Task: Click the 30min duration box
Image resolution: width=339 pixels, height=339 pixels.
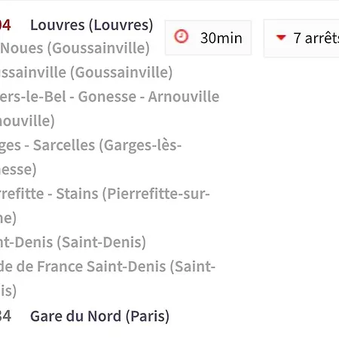Action: click(x=208, y=38)
